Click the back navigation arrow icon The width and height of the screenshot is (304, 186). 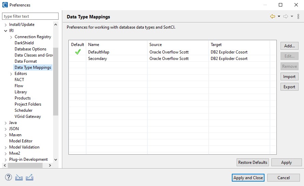(272, 16)
